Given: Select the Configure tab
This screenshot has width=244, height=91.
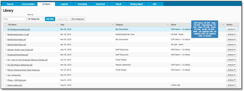Looking at the screenshot, I should (46, 4).
